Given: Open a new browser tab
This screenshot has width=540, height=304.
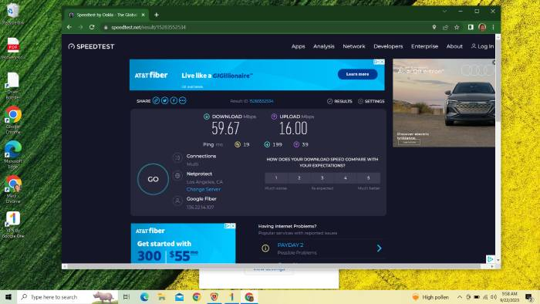Looking at the screenshot, I should coord(157,15).
